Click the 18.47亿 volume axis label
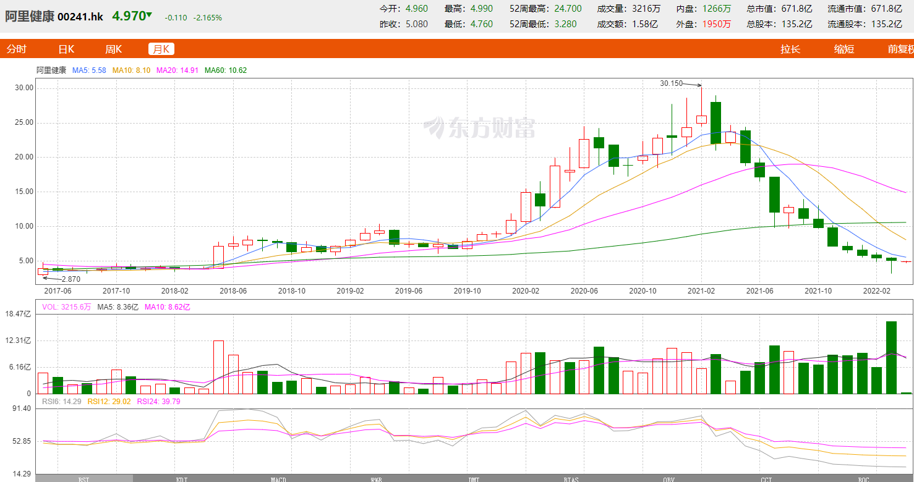Viewport: 914px width, 482px height. pyautogui.click(x=18, y=315)
